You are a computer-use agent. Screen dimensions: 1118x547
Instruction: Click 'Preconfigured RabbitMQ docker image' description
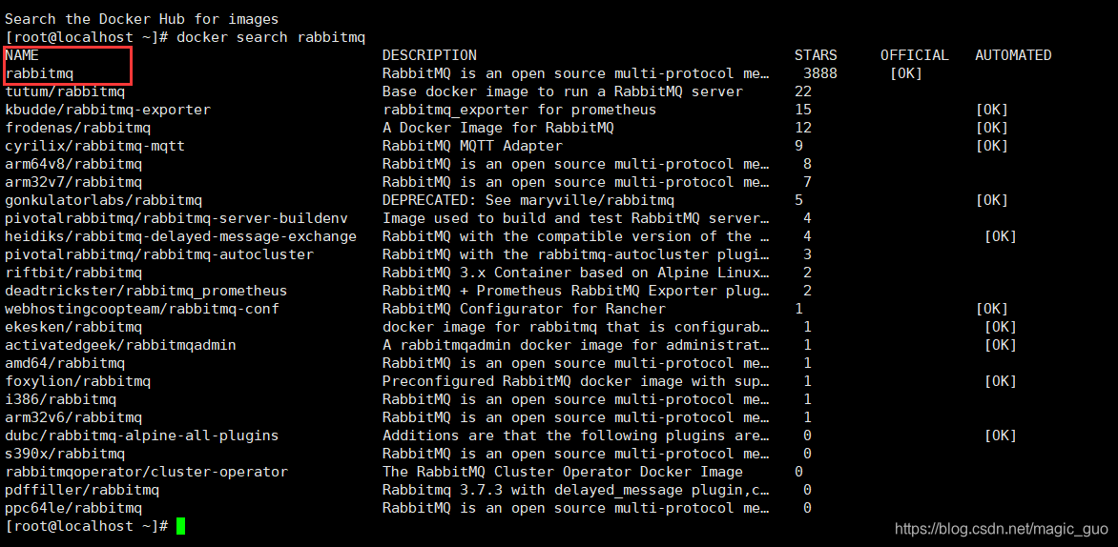click(x=576, y=381)
